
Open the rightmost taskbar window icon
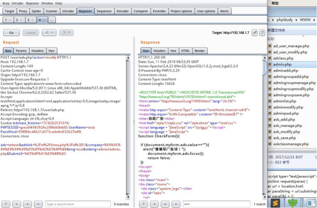click(x=311, y=203)
